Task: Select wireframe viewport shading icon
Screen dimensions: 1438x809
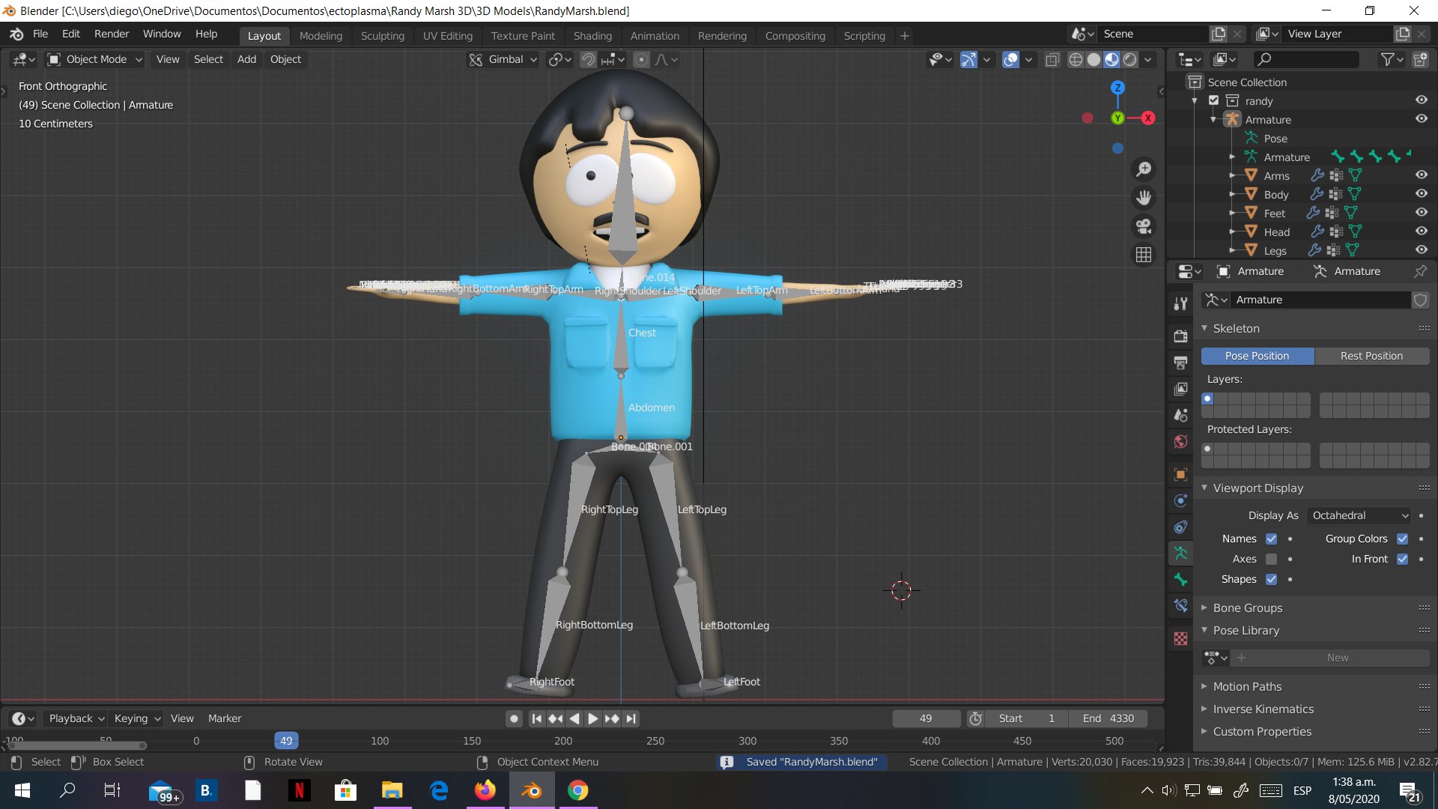Action: [x=1076, y=59]
